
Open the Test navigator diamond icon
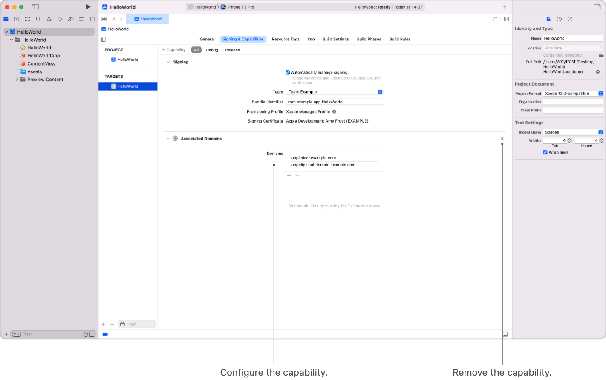tap(60, 19)
